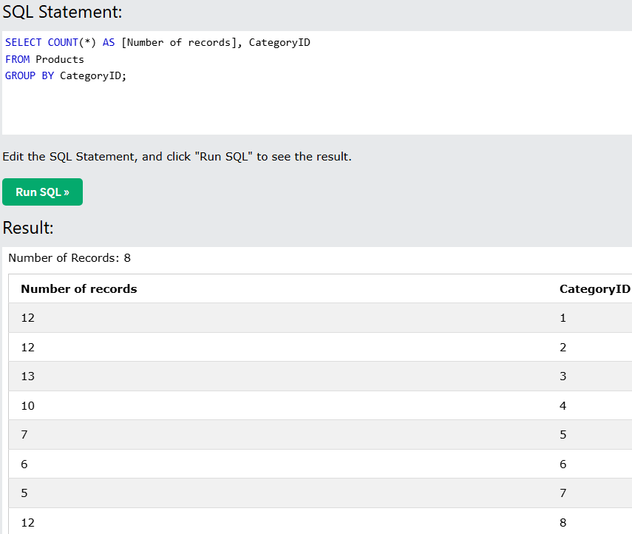Viewport: 632px width, 534px height.
Task: Click the record count value 13
Action: 28,376
